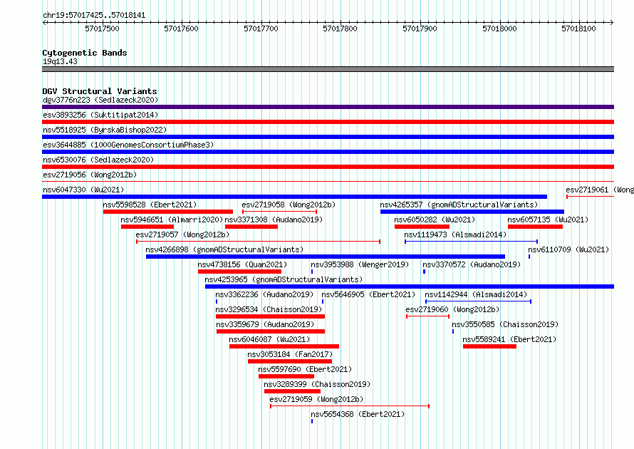
Task: Click the 57017800 ruler position label
Action: pos(340,29)
